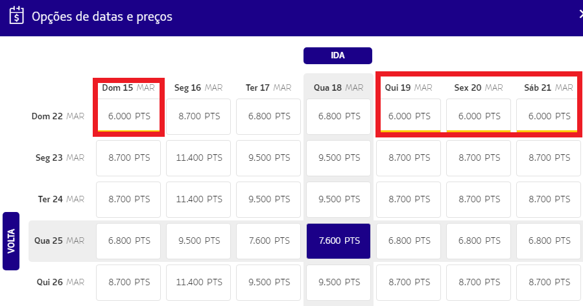Pick 6.000 PTS for Qui 19 and Dom 22
This screenshot has height=306, width=583.
tap(409, 117)
